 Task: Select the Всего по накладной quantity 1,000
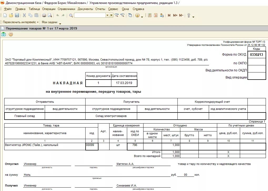pos(171,156)
